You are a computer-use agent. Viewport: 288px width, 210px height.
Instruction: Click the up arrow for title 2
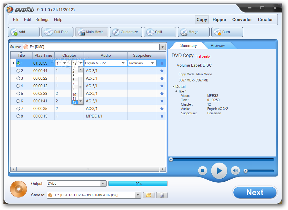click(162, 71)
